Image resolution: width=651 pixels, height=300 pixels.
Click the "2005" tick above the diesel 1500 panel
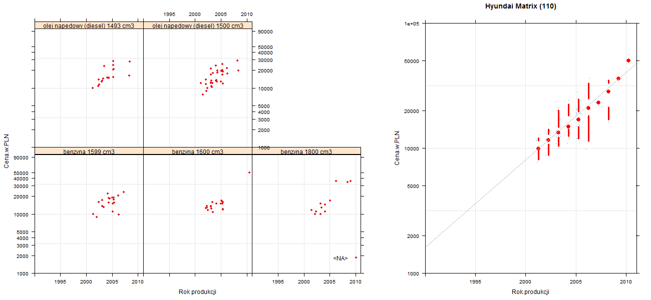click(221, 14)
